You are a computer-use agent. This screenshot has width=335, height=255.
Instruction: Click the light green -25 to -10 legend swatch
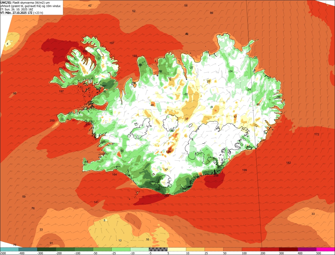coord(121,249)
